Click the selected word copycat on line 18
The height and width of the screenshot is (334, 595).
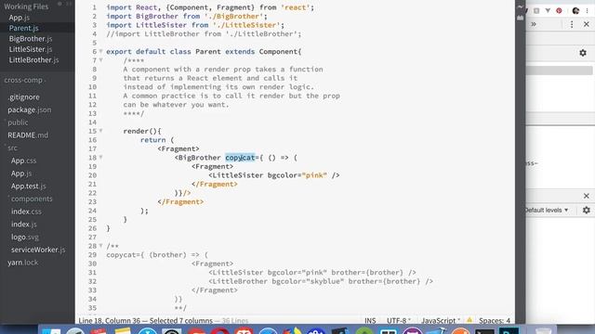[x=240, y=158]
